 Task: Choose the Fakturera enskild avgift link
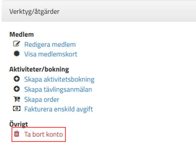tap(58, 109)
